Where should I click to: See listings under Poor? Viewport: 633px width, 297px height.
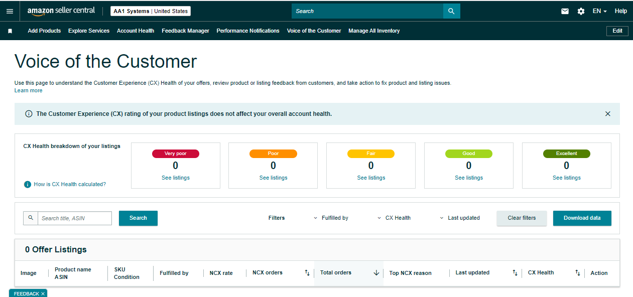(x=273, y=178)
